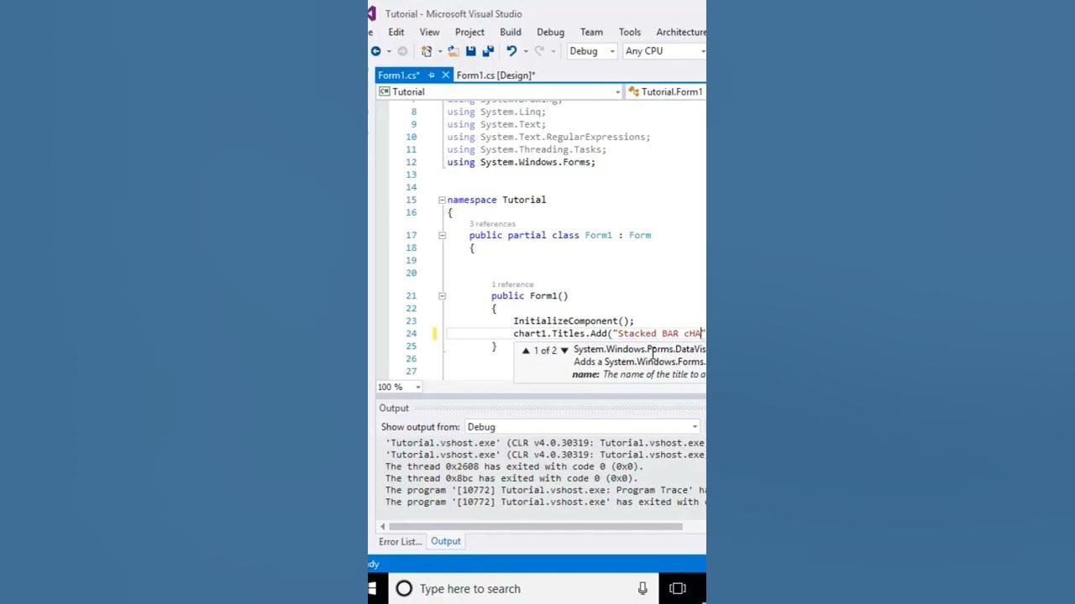Open the Build menu
The width and height of the screenshot is (1075, 604).
coord(511,32)
